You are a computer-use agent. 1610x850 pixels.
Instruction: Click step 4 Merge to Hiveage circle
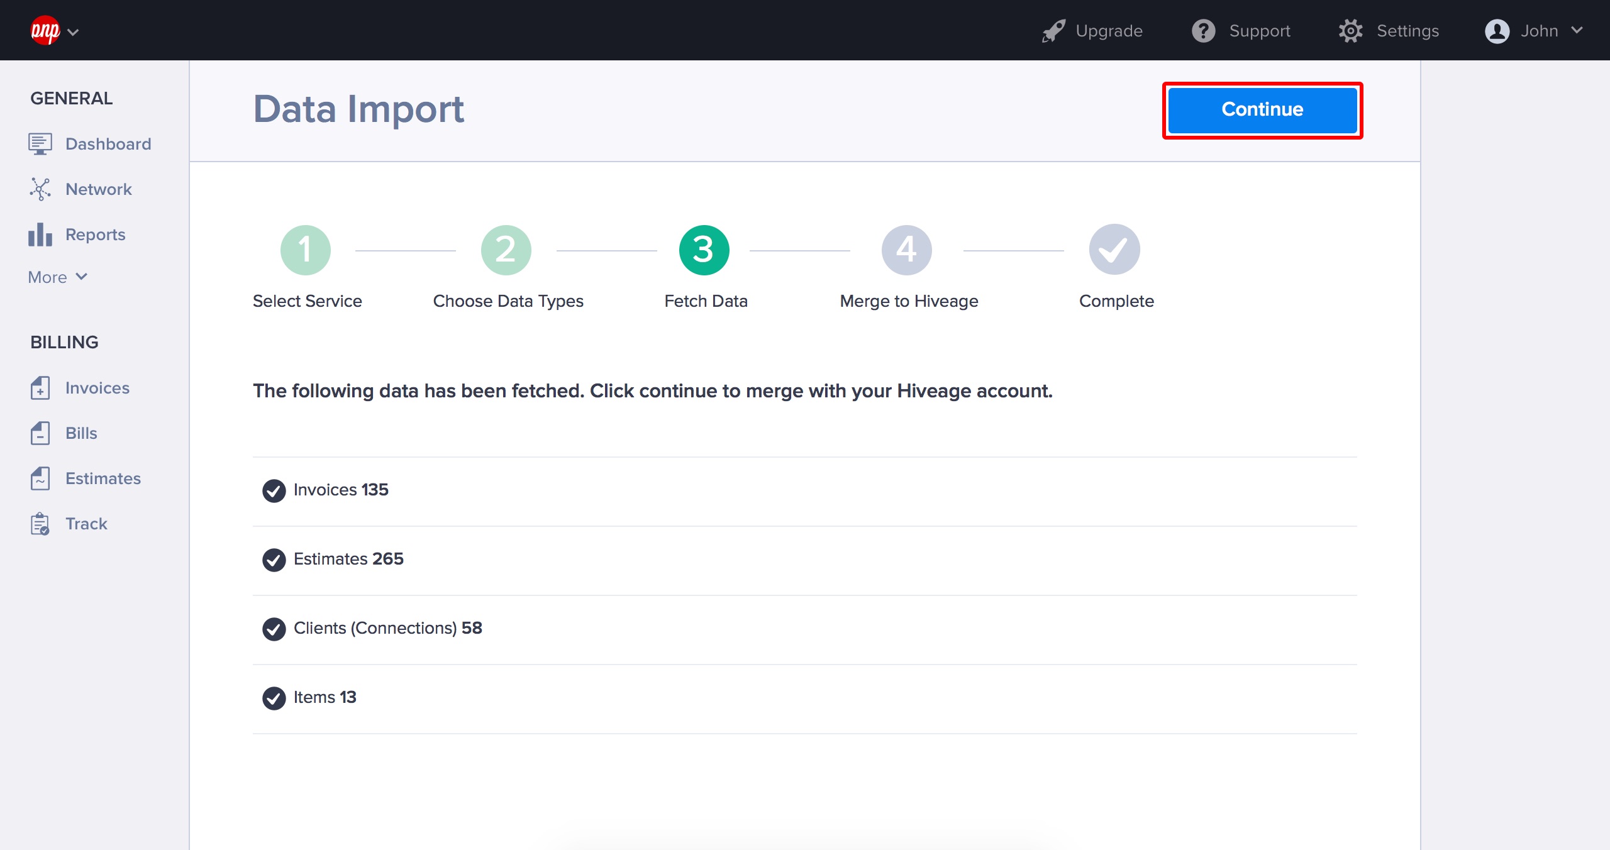[906, 250]
